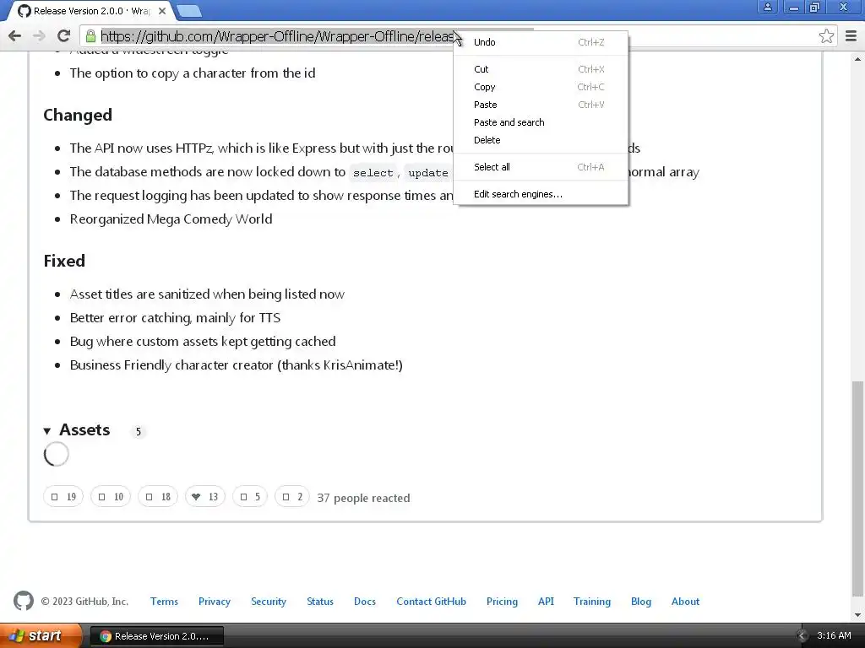Click the browser Back arrow
The width and height of the screenshot is (865, 648).
coord(15,36)
